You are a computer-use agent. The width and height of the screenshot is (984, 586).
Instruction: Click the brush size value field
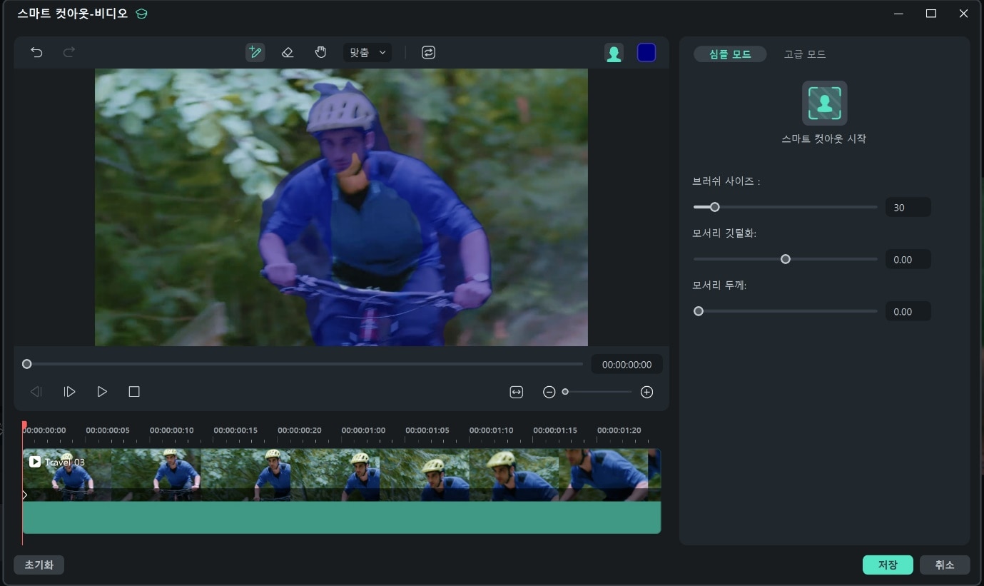[x=908, y=207]
